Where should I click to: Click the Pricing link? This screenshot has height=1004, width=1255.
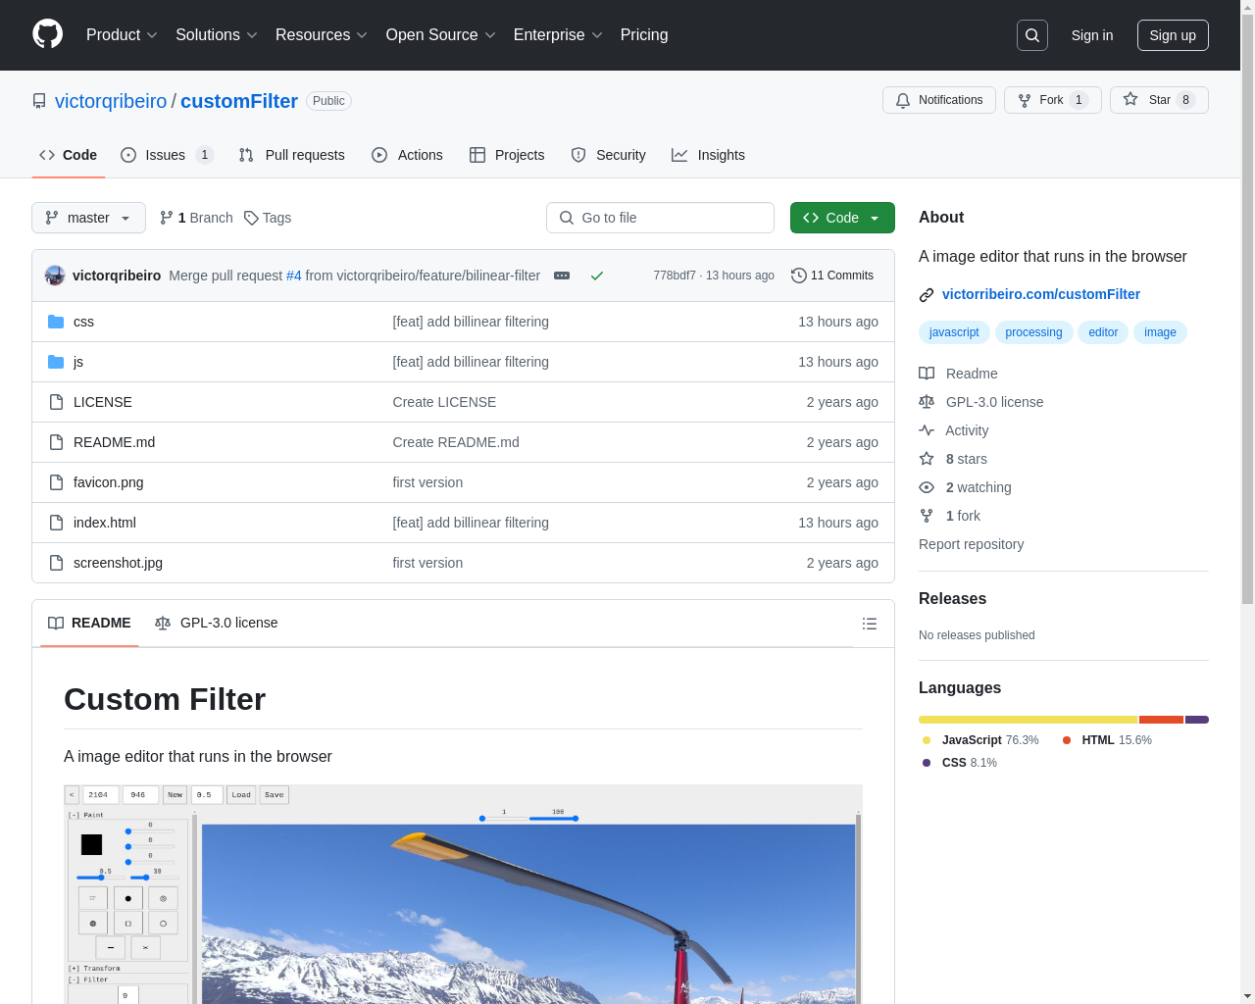click(644, 35)
